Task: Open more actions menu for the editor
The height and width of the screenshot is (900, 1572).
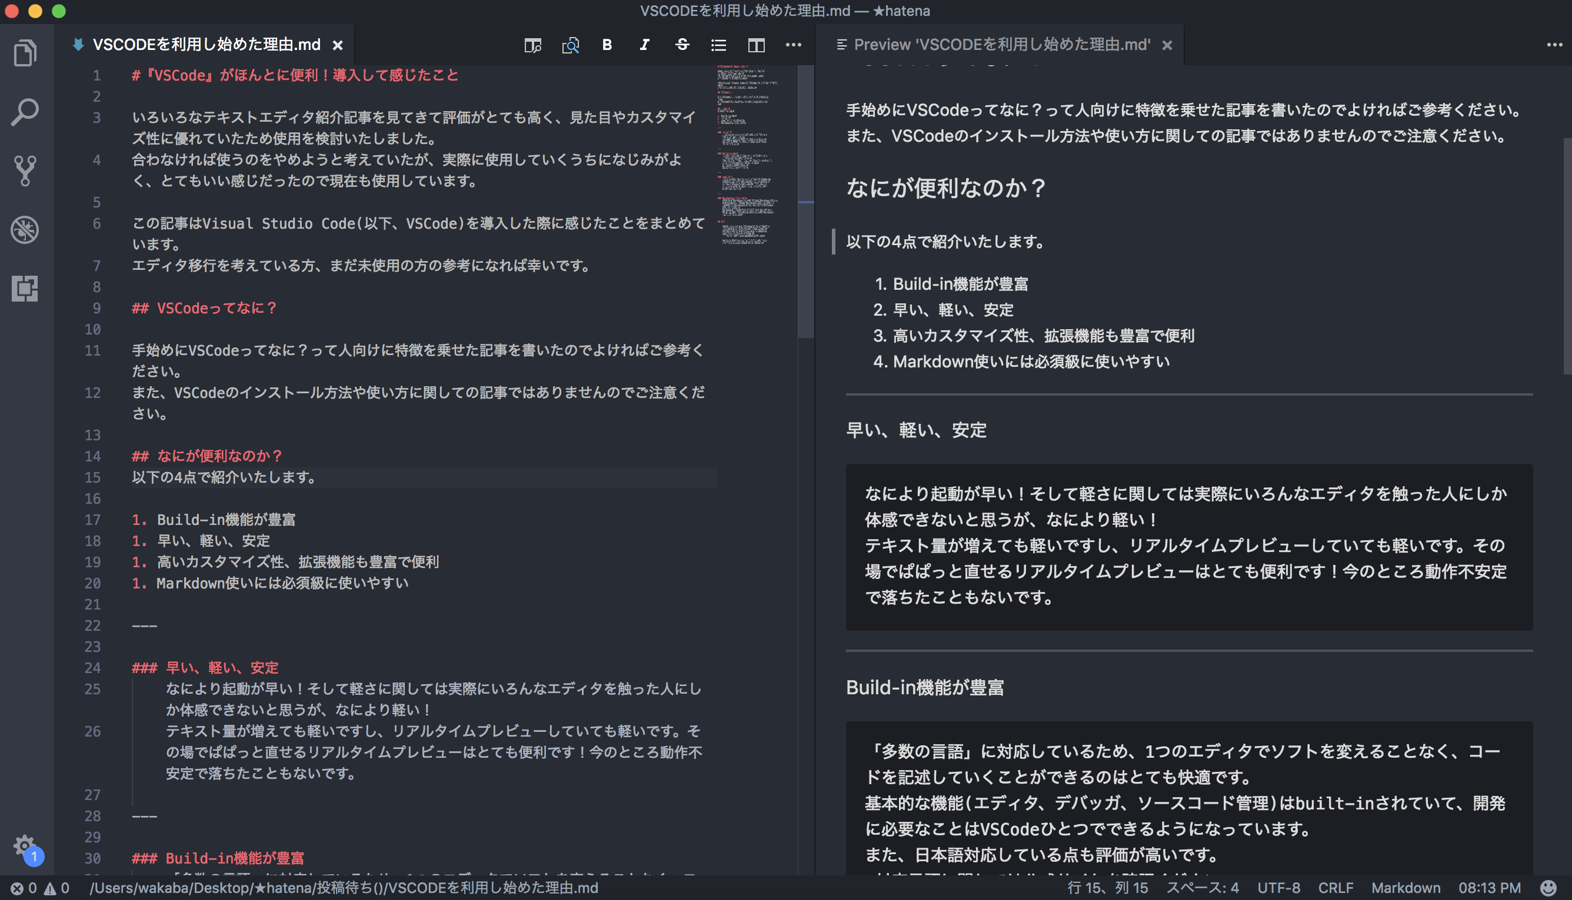Action: [793, 45]
